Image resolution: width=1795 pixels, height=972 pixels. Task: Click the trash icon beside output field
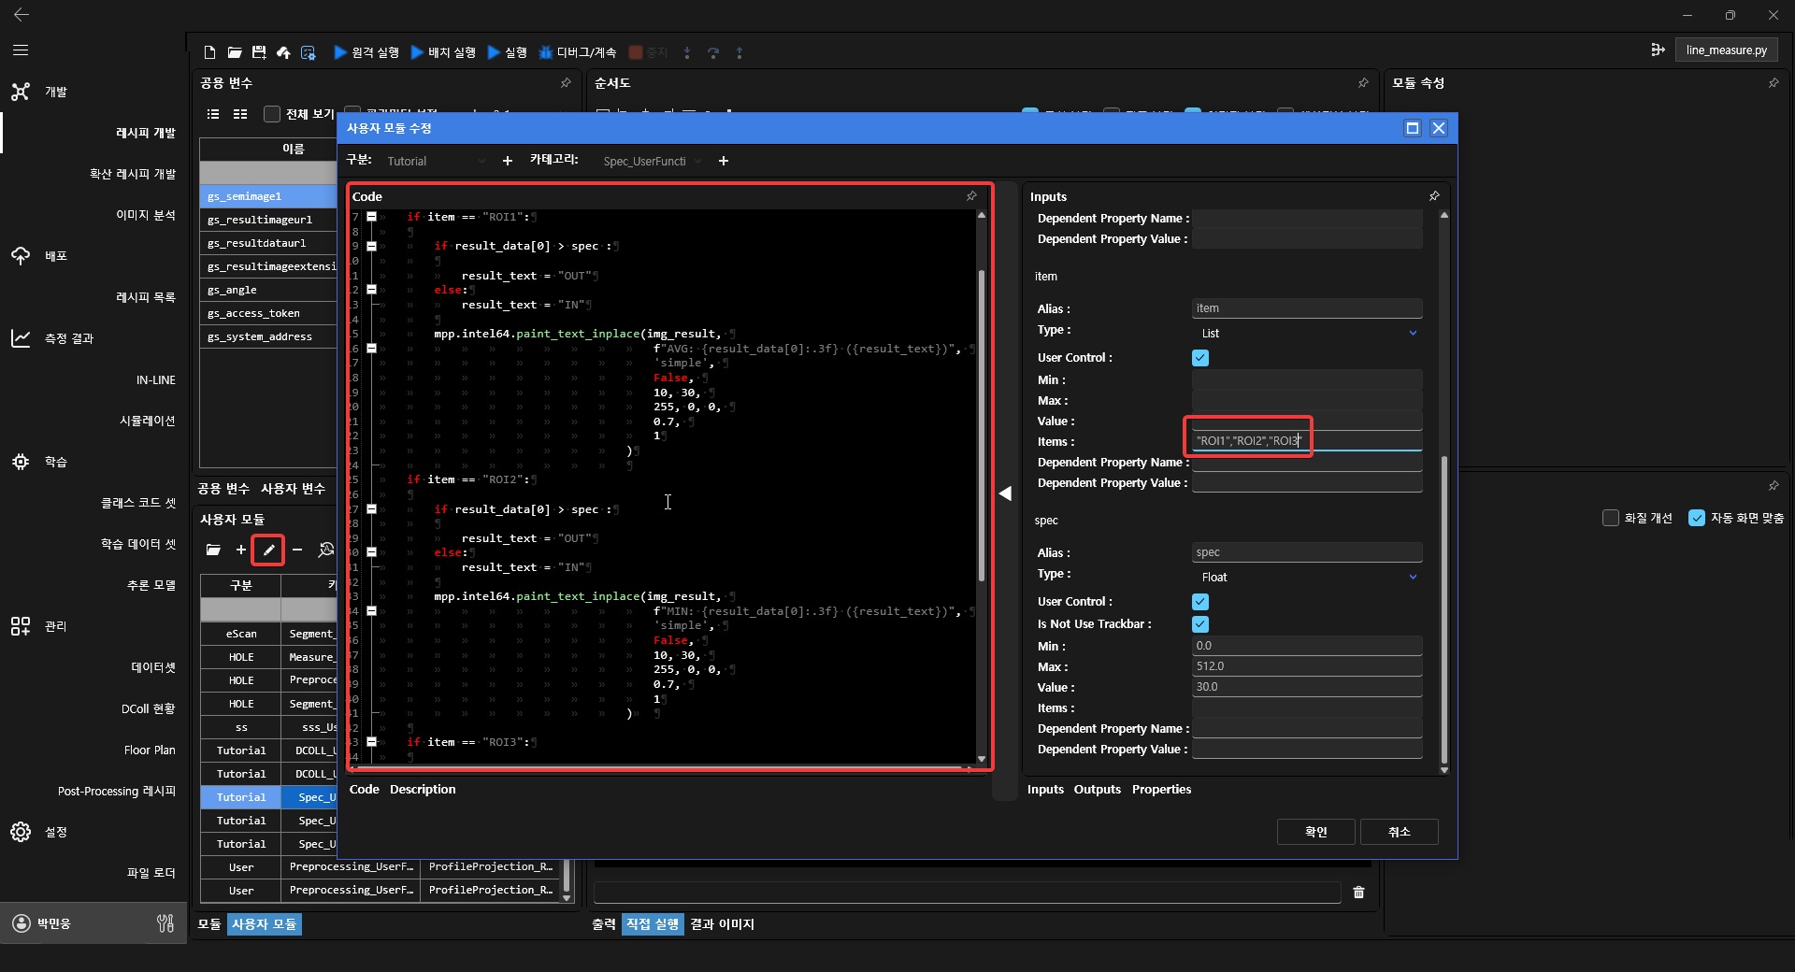[x=1358, y=893]
